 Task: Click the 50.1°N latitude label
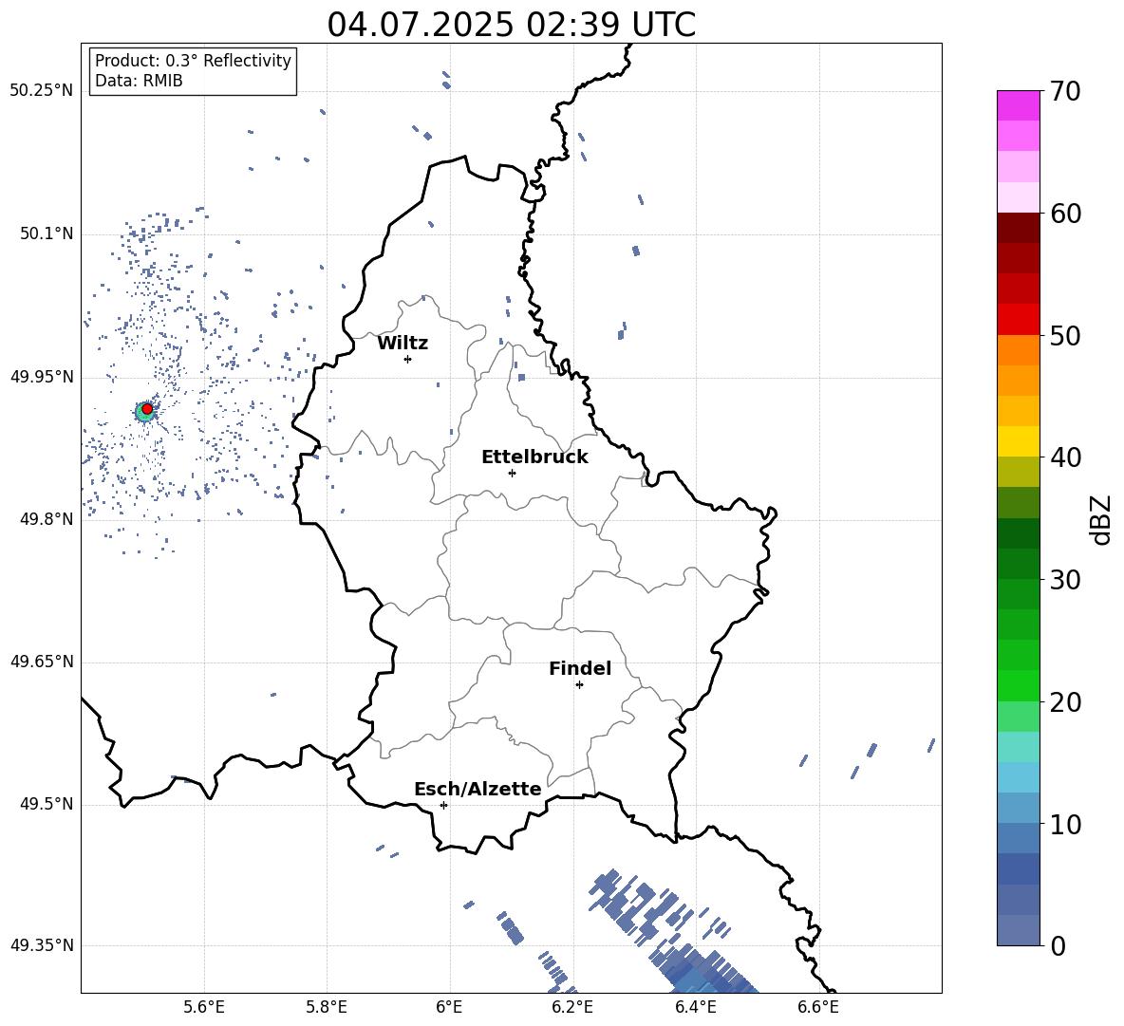click(47, 234)
